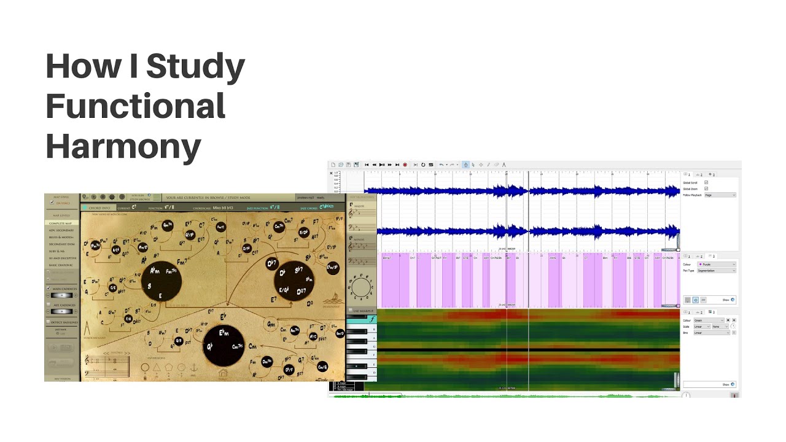Toggle Alt. Cadences checkbox
786x442 pixels.
pos(48,304)
